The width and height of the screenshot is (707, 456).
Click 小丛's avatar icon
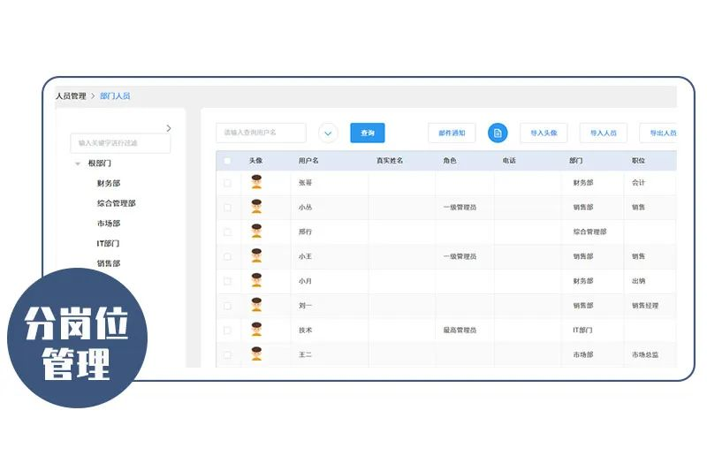click(x=256, y=207)
